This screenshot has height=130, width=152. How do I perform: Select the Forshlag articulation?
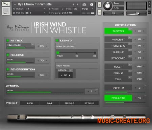point(118,46)
